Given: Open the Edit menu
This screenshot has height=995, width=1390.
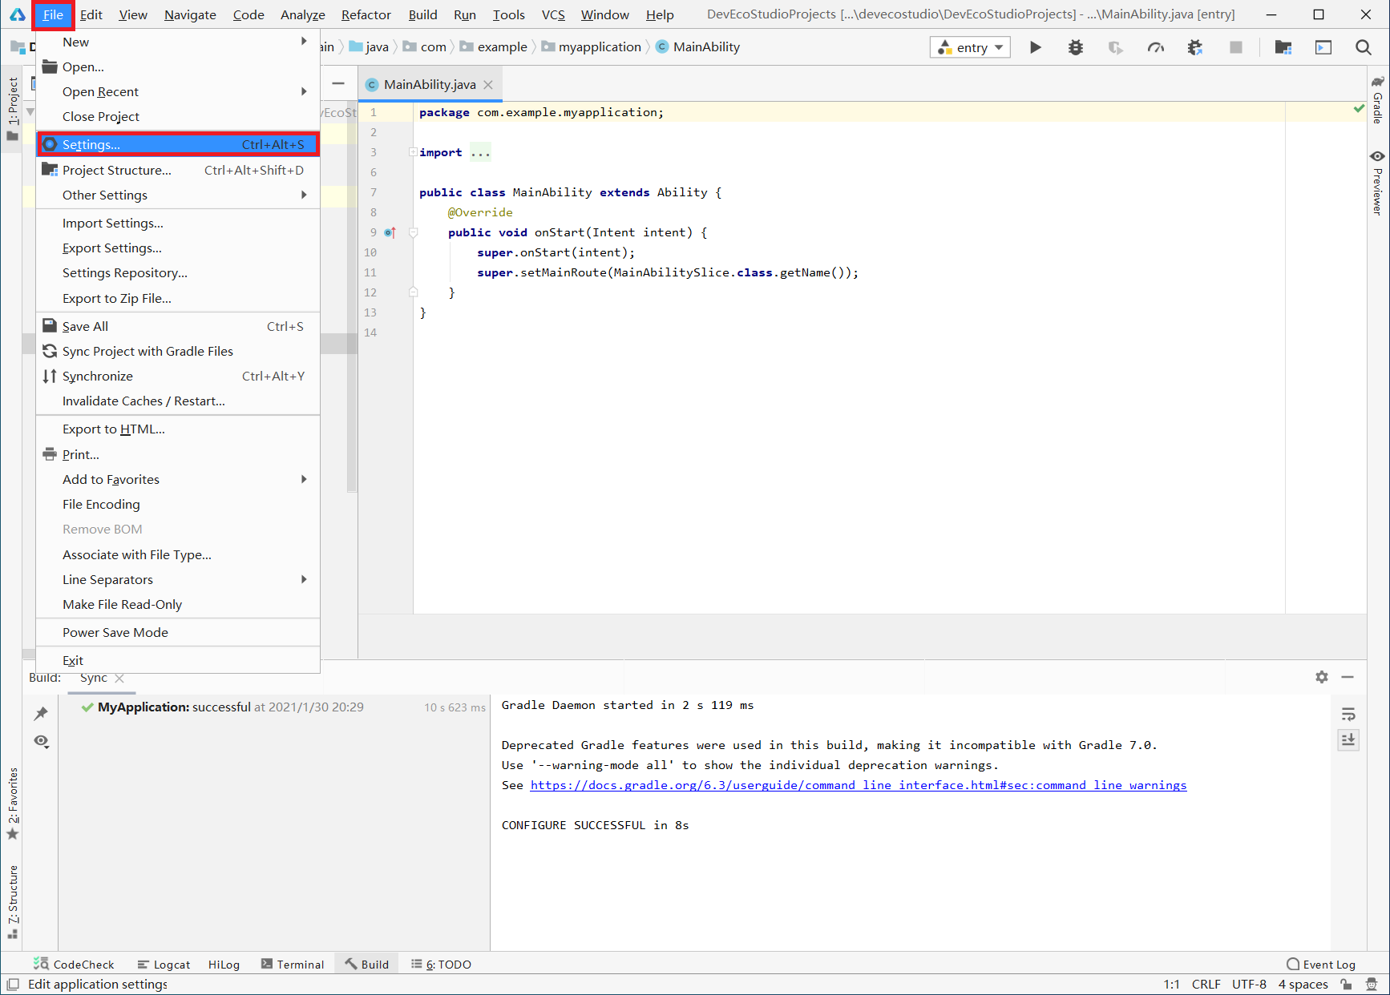Looking at the screenshot, I should pos(91,14).
